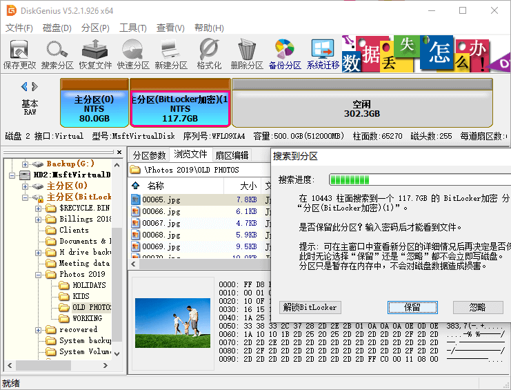This screenshot has height=390, width=511.
Task: Select the 00069.jpg file icon
Action: pos(136,246)
